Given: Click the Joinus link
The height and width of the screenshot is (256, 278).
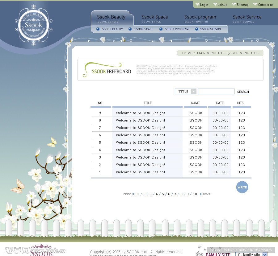Looking at the screenshot, I should point(222,5).
